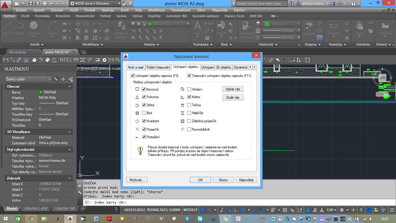Open the Kóty menu
The height and width of the screenshot is (223, 396).
[x=139, y=10]
